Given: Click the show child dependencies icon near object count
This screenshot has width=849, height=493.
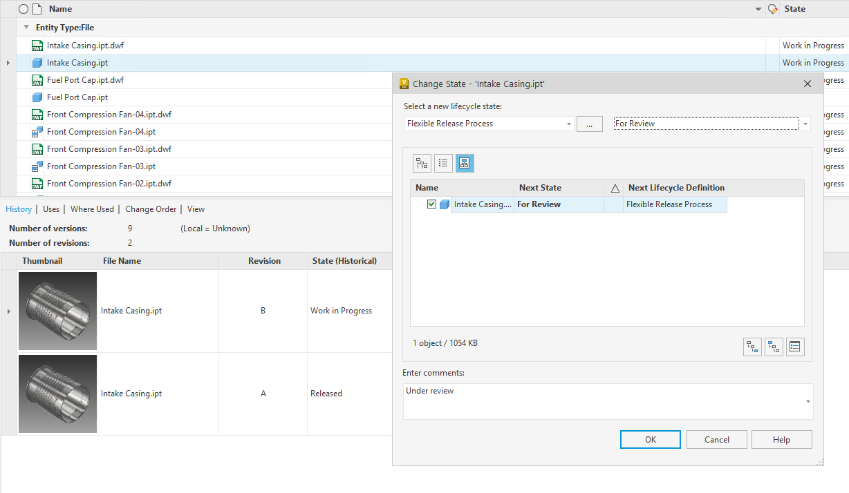Looking at the screenshot, I should click(x=774, y=347).
